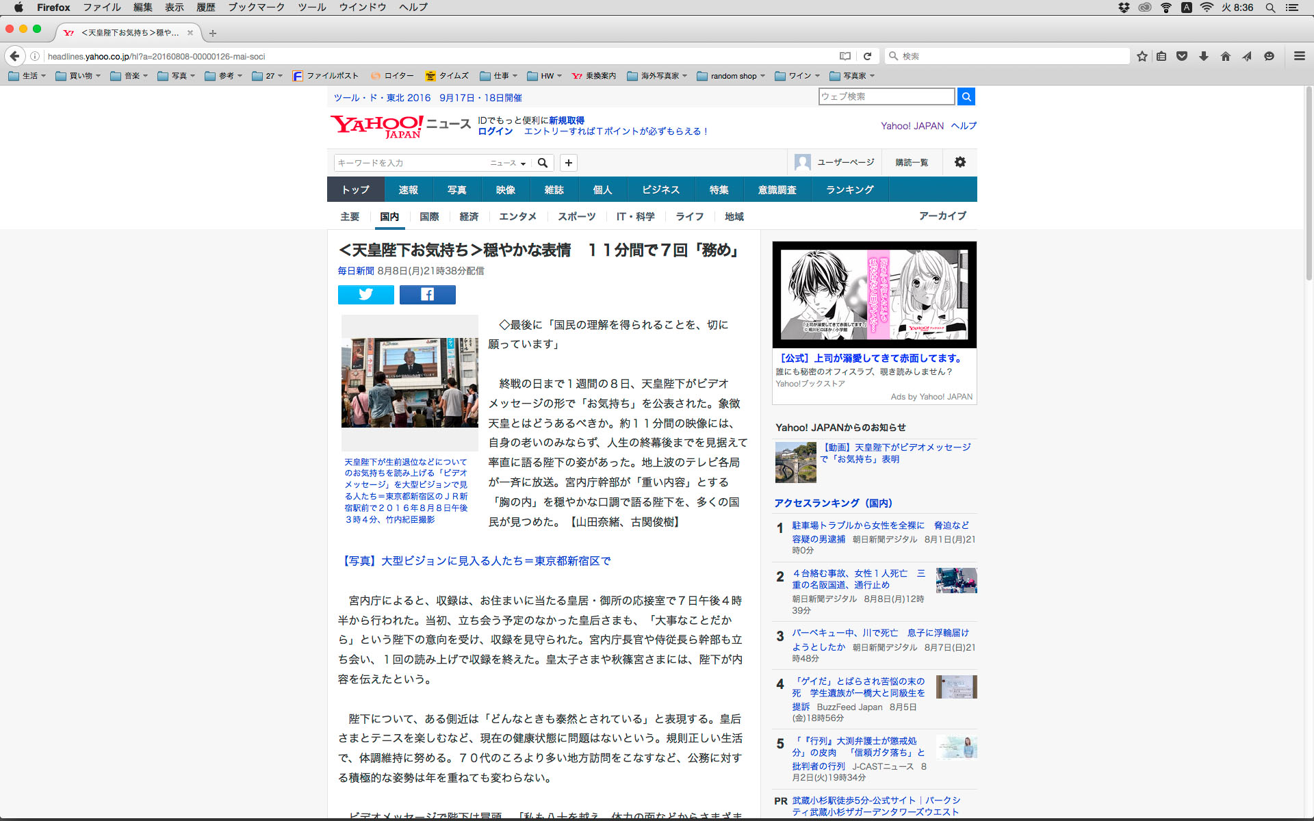Open the downloads arrow icon
Screen dimensions: 1314x821
1203,56
